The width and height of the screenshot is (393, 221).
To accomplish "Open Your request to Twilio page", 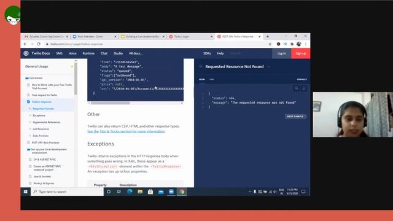I will pyautogui.click(x=44, y=95).
